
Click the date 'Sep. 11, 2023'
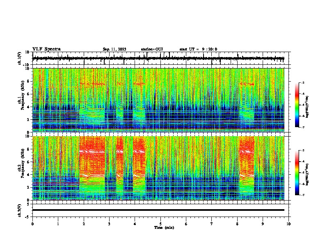click(x=114, y=49)
